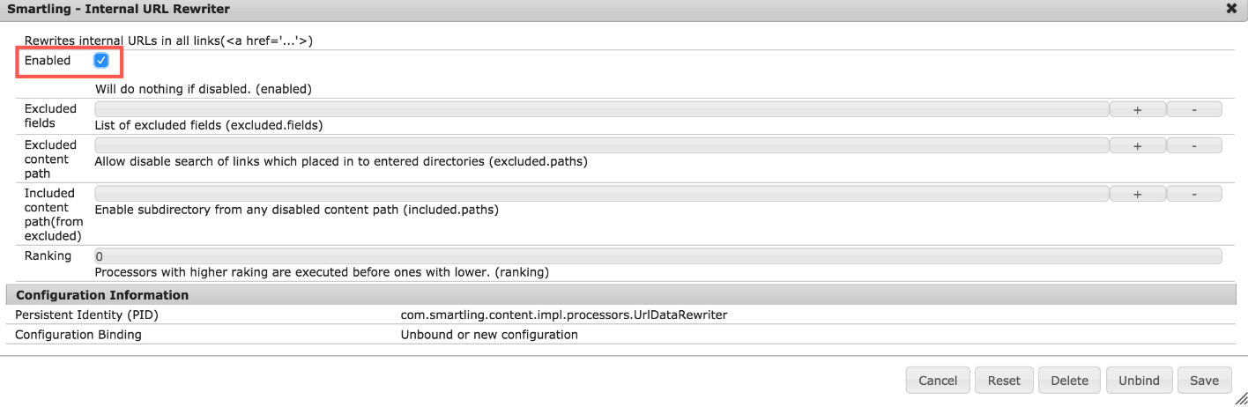1248x407 pixels.
Task: Click the 'Will do nothing if disabled' description
Action: tap(204, 89)
